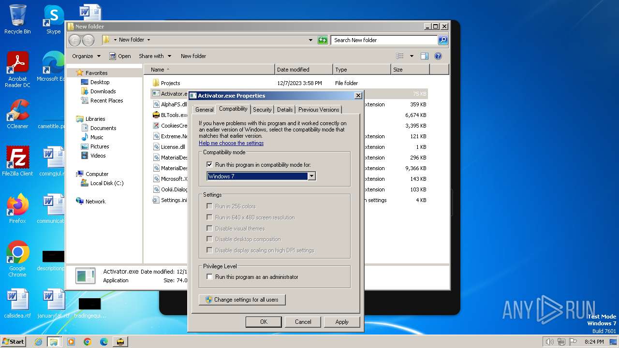
Task: Check Run this program as an administrator
Action: [209, 277]
